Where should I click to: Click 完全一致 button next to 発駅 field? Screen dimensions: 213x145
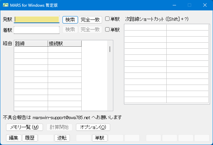pos(90,20)
